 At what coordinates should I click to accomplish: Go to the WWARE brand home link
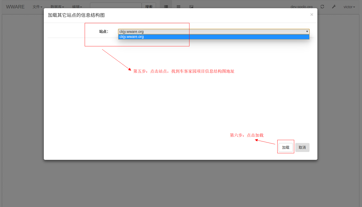coord(15,7)
